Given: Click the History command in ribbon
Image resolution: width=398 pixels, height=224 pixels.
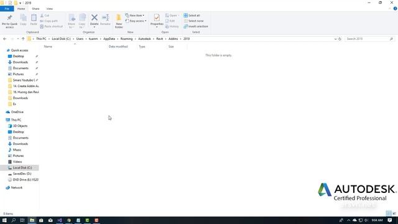Looking at the screenshot, I should click(x=172, y=26).
